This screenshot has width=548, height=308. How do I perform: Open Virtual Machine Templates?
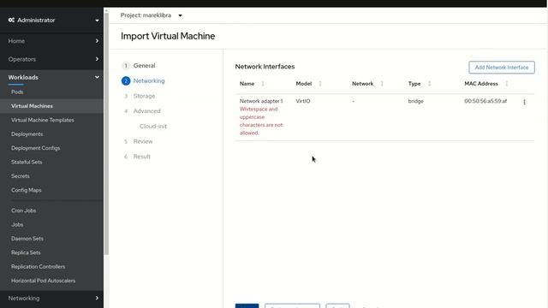[x=42, y=120]
